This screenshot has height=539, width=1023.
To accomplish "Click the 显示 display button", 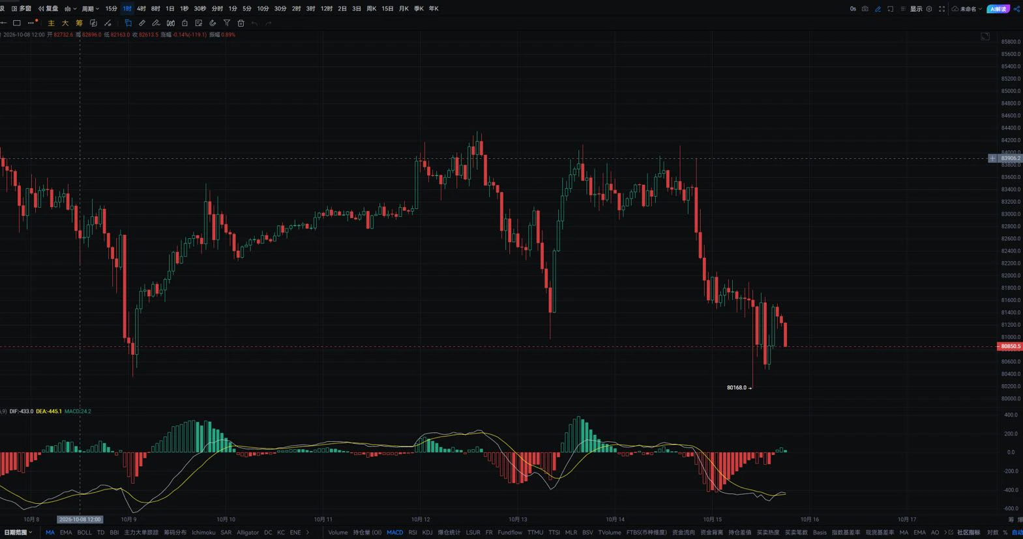I will pos(916,8).
